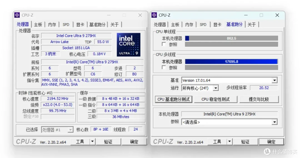The height and width of the screenshot is (158, 300).
Task: Click single-thread score bar showing 862.5
Action: 231,38
